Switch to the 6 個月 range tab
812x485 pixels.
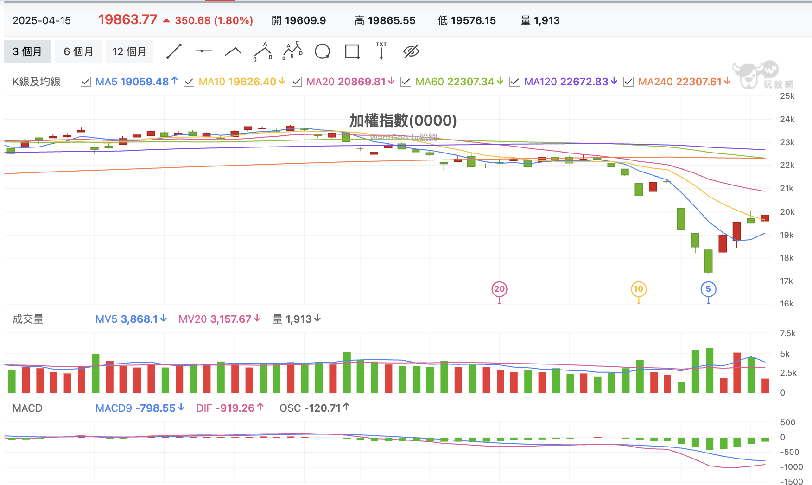(x=78, y=51)
